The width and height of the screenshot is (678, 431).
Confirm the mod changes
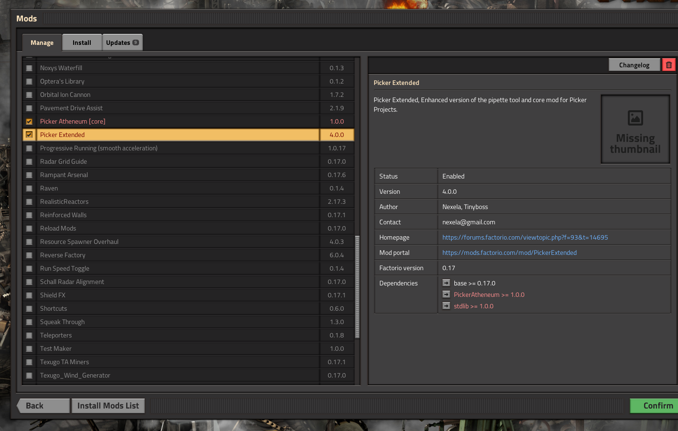click(655, 406)
